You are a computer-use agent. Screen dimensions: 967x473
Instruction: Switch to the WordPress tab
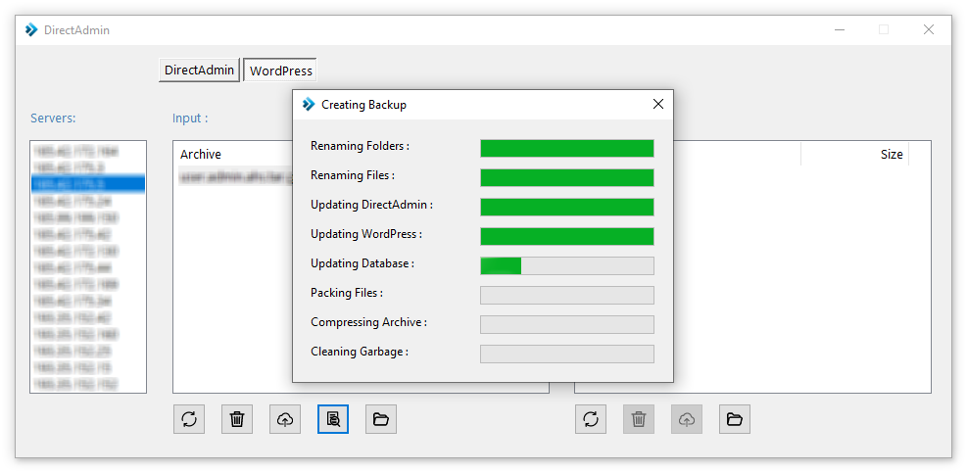click(280, 71)
